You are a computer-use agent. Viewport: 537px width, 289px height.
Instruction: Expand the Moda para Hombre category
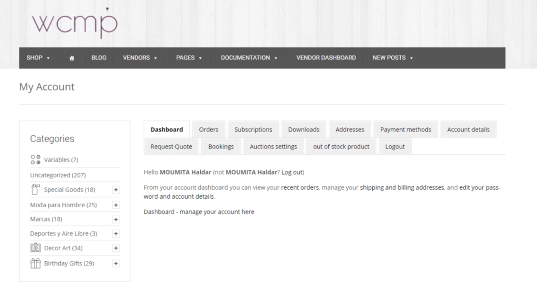[x=116, y=205]
